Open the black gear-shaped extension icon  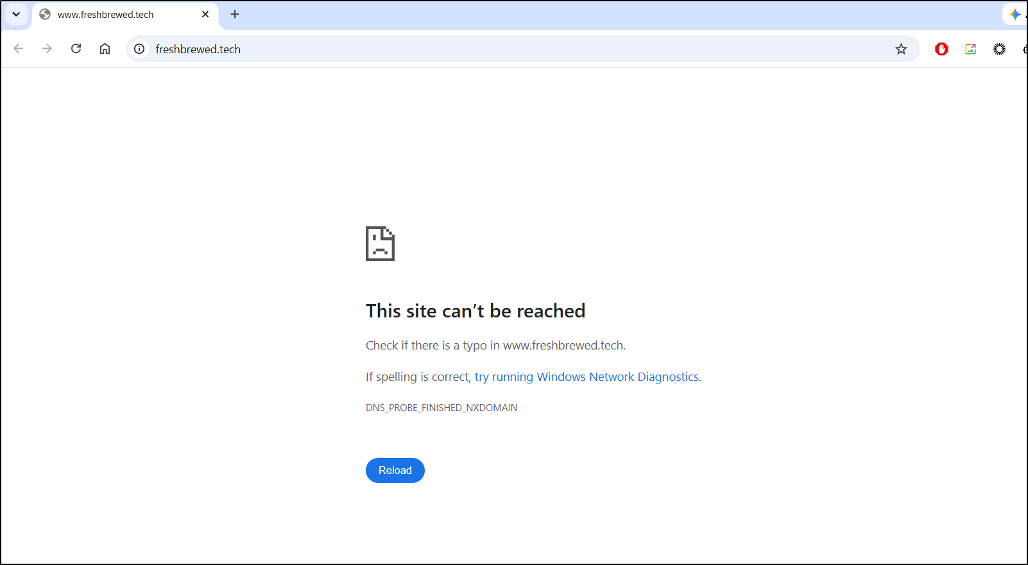tap(999, 49)
